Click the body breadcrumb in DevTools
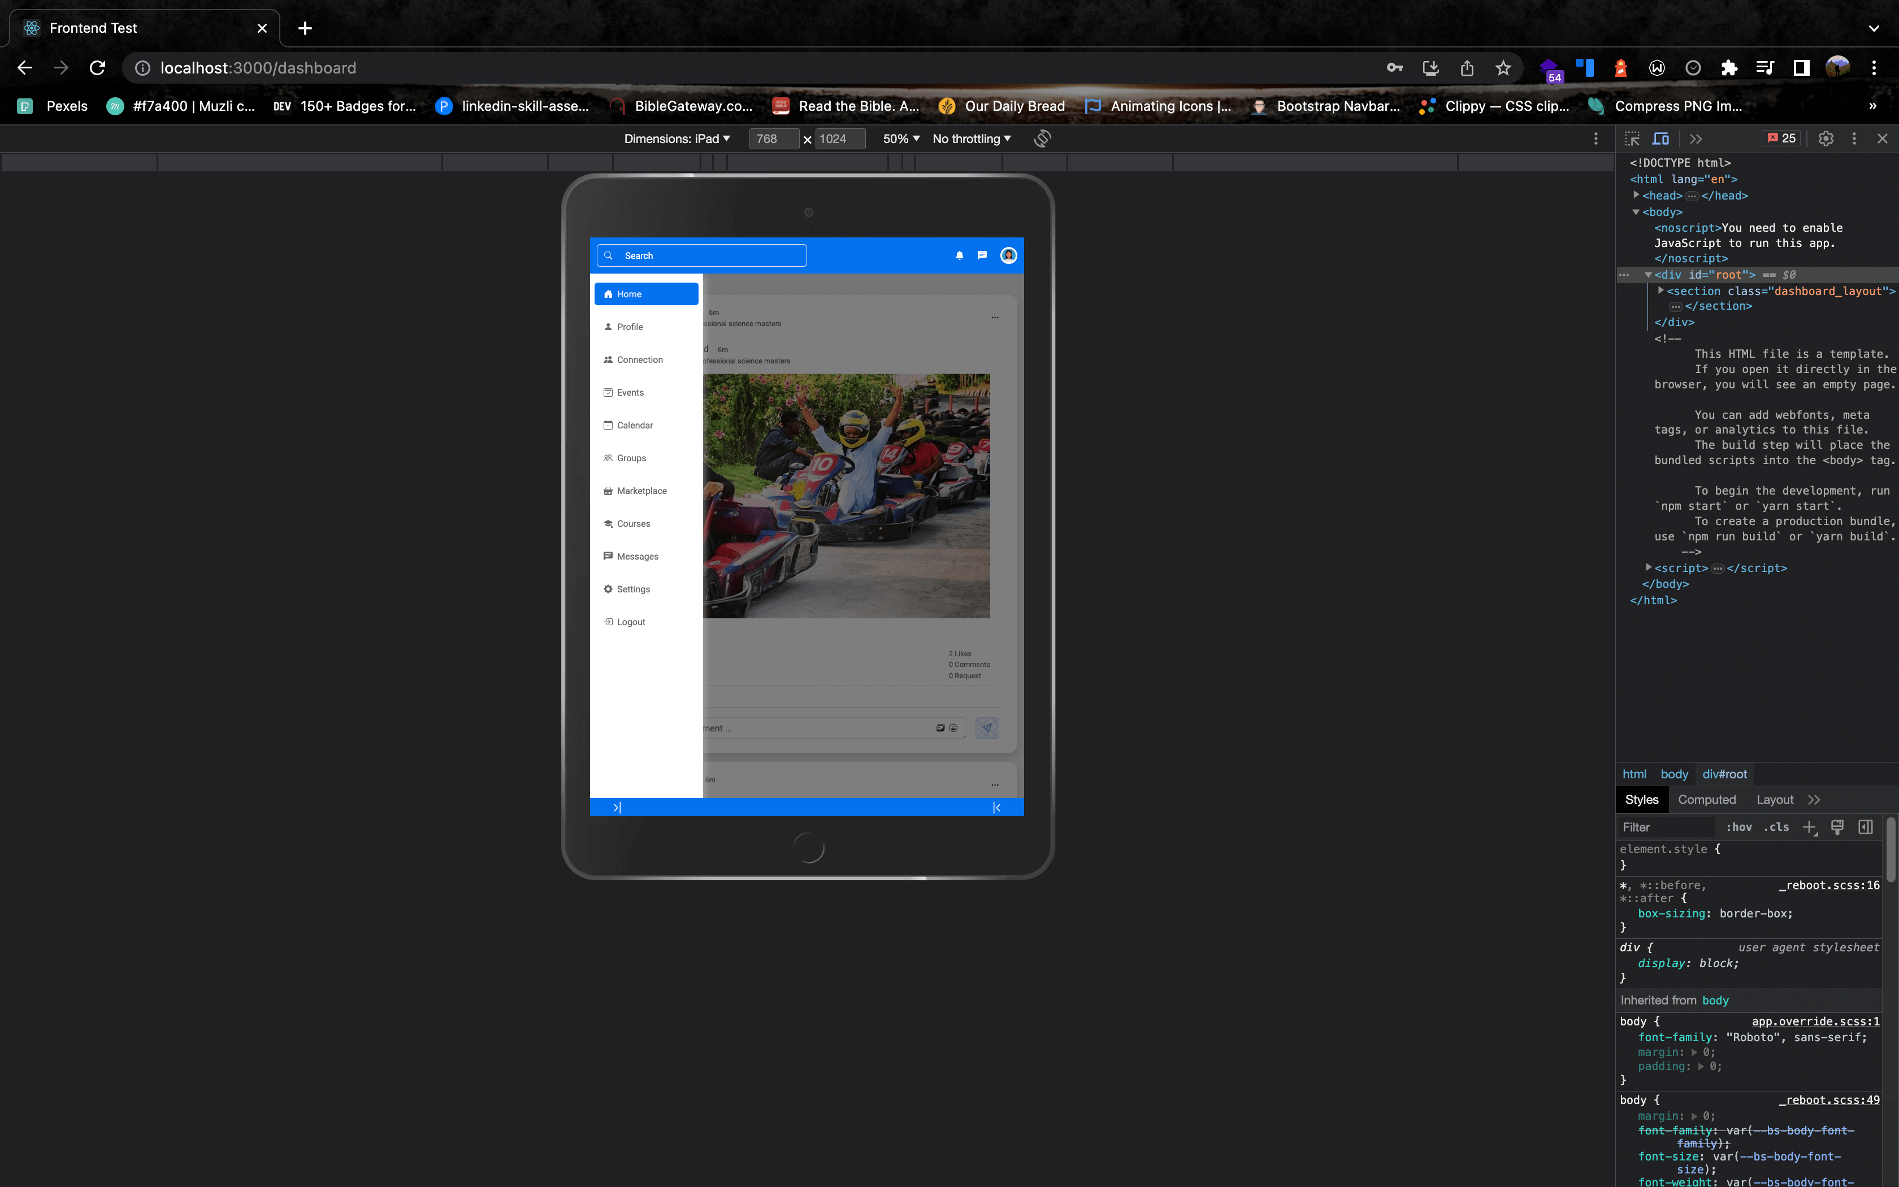The width and height of the screenshot is (1899, 1187). pyautogui.click(x=1674, y=774)
